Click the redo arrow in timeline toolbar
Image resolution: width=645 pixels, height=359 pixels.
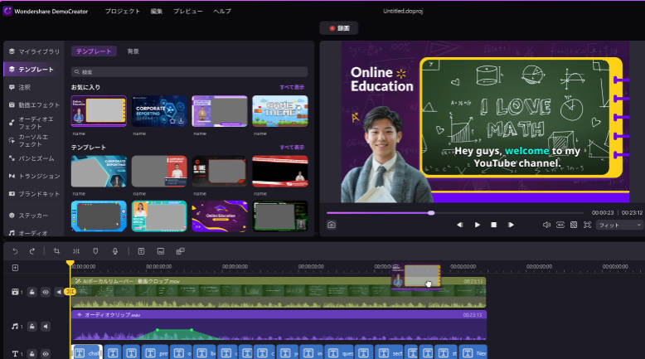tap(32, 250)
